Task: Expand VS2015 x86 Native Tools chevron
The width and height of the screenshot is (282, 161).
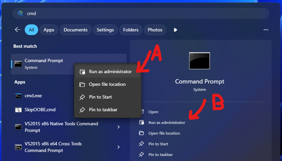Action: [118, 127]
